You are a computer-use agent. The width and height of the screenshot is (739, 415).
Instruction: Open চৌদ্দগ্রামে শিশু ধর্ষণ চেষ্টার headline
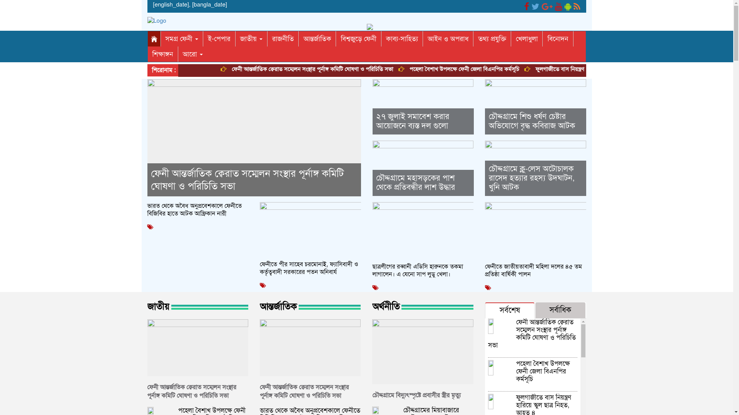[x=532, y=121]
